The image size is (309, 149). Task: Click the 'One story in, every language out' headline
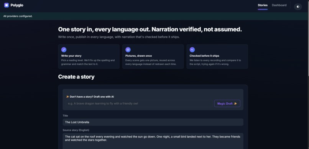coord(150,29)
